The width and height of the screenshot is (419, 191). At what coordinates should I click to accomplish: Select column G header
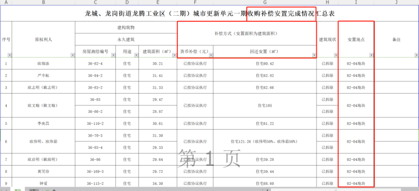265,2
